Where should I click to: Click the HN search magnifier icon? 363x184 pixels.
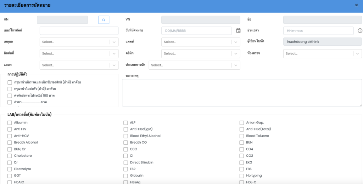pos(104,20)
